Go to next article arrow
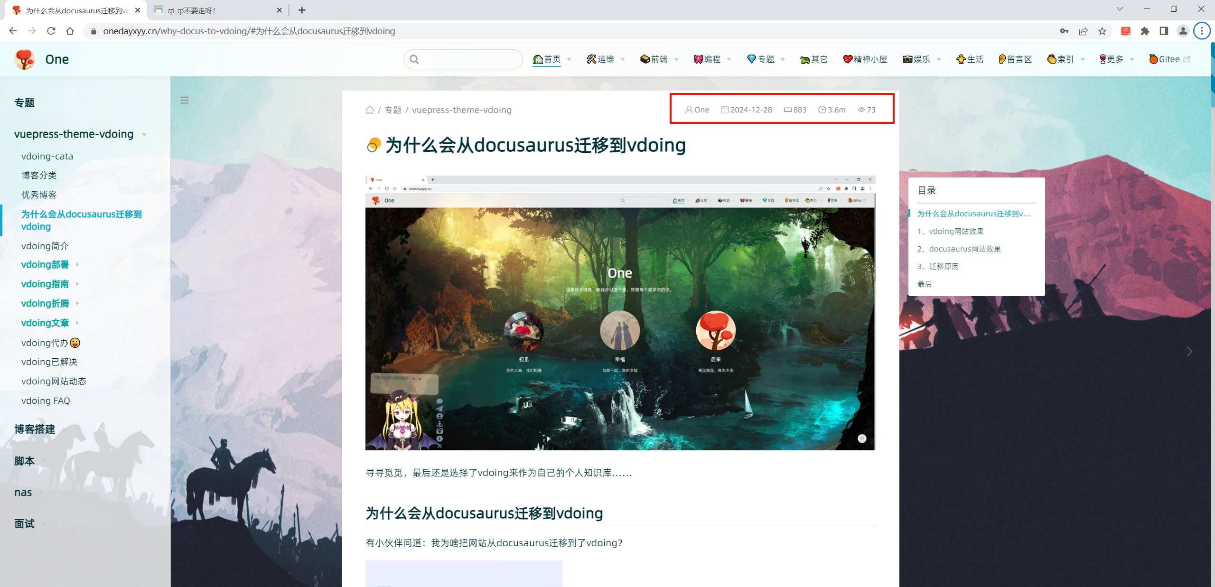 pos(1189,352)
